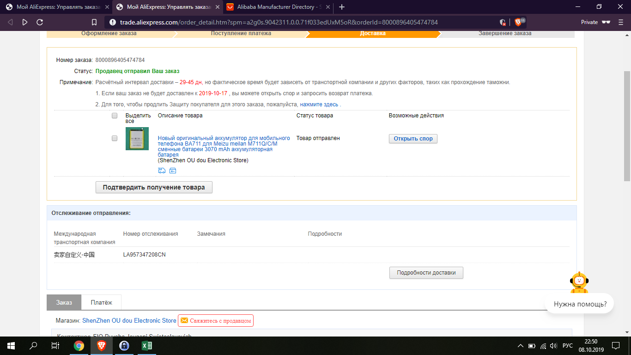Click the Доставка progress step
Viewport: 631px width, 355px height.
tap(373, 33)
